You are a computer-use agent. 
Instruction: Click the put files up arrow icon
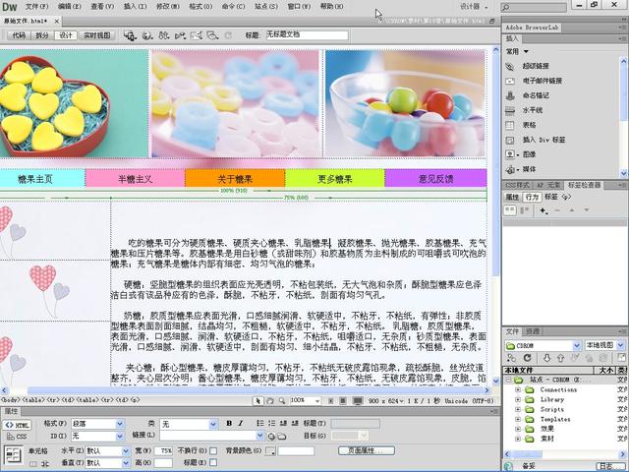[560, 358]
